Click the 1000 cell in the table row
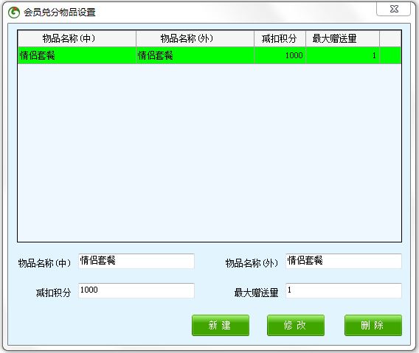 (280, 55)
